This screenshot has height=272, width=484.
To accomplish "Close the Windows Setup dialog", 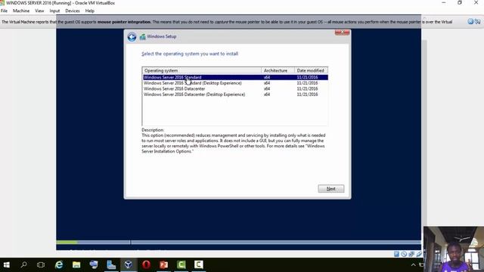I will click(342, 32).
